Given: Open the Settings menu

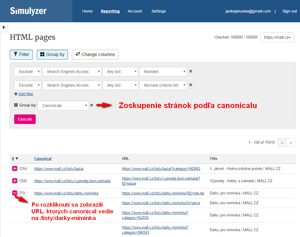Looking at the screenshot, I should coord(158,11).
